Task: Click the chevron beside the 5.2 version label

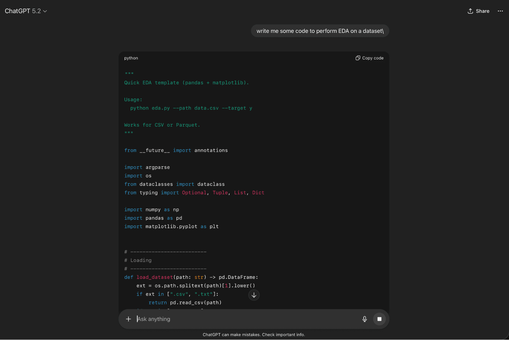Action: tap(45, 11)
